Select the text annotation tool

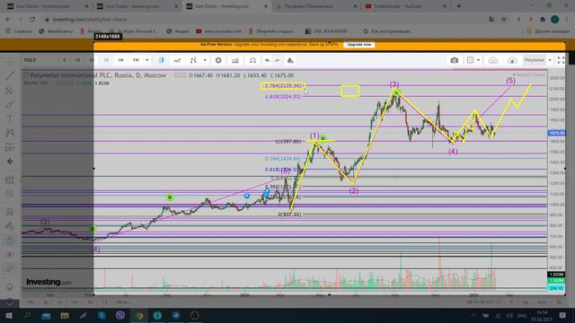click(10, 118)
